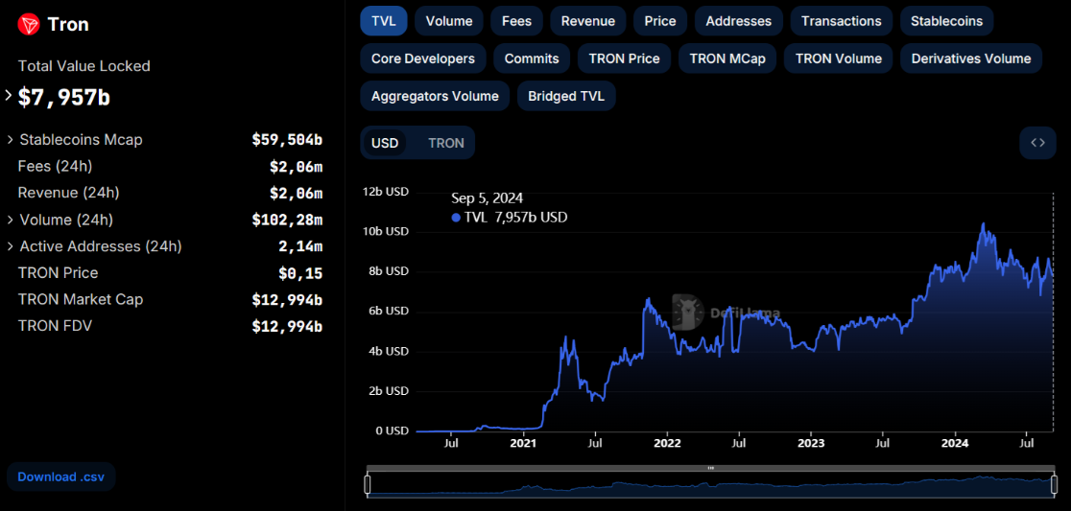This screenshot has width=1071, height=511.
Task: Click the Sep 5, 2024 tooltip date
Action: 487,198
